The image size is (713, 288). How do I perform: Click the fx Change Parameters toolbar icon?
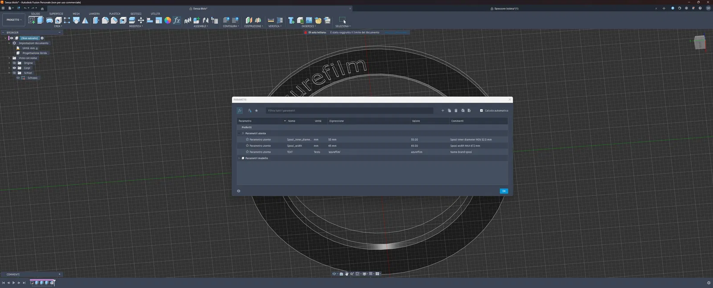(176, 20)
